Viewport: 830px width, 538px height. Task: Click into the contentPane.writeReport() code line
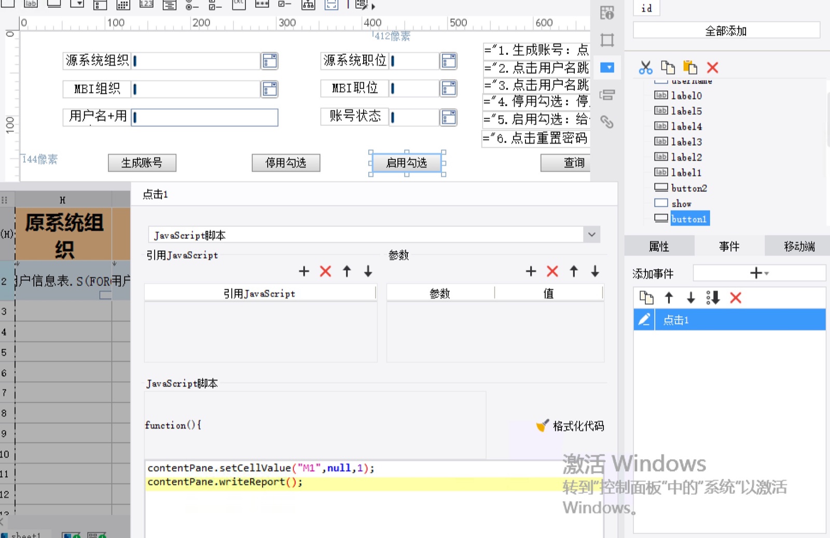pos(225,482)
